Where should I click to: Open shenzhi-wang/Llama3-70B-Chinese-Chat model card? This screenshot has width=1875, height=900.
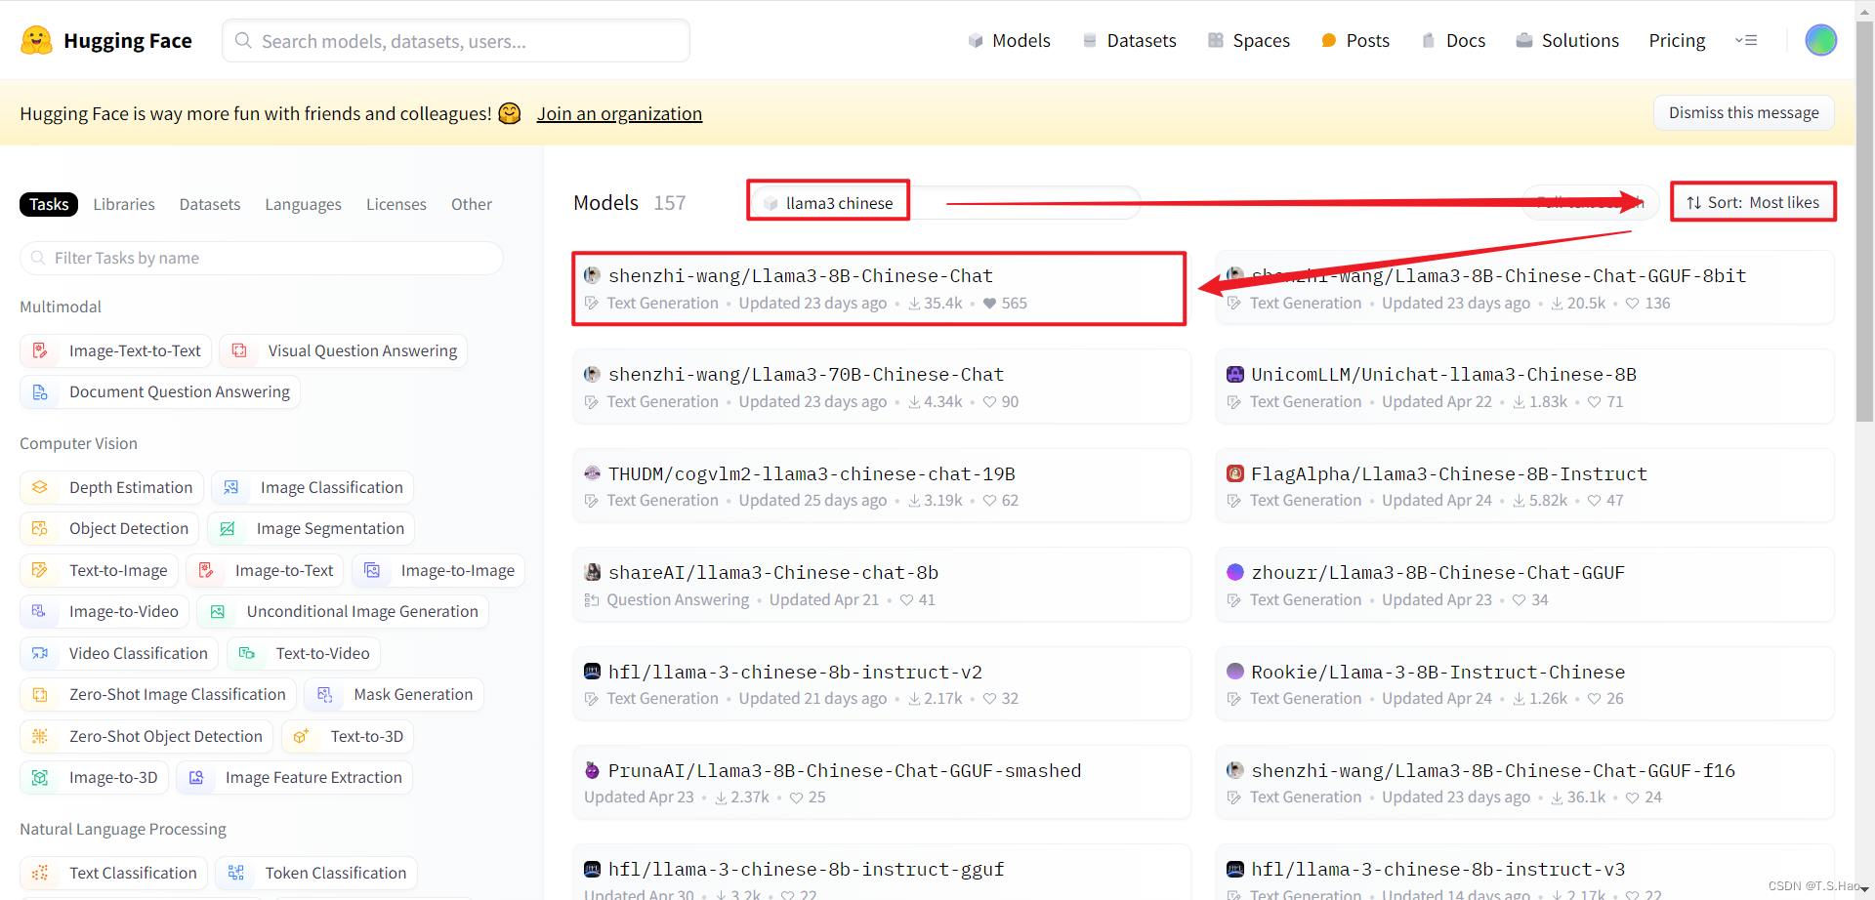pos(881,387)
